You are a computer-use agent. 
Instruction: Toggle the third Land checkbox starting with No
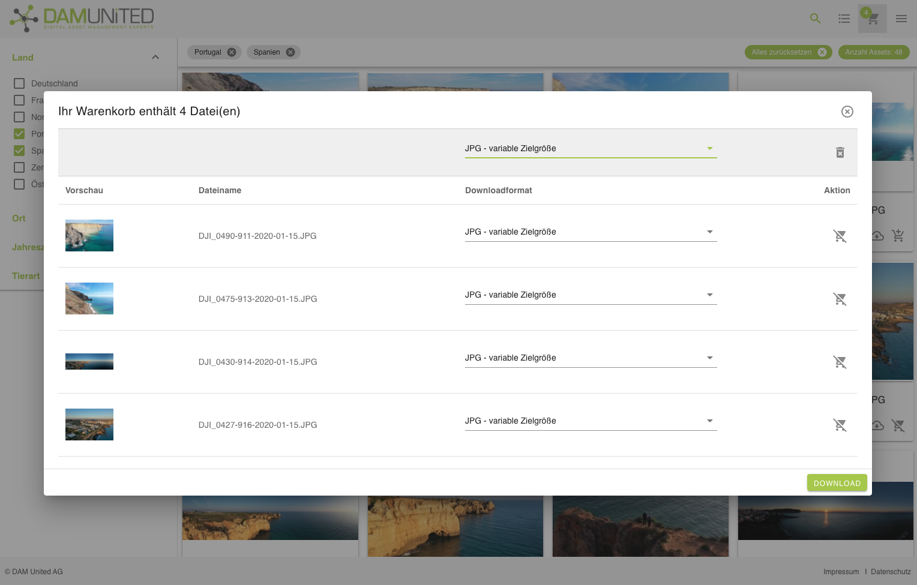[x=19, y=117]
